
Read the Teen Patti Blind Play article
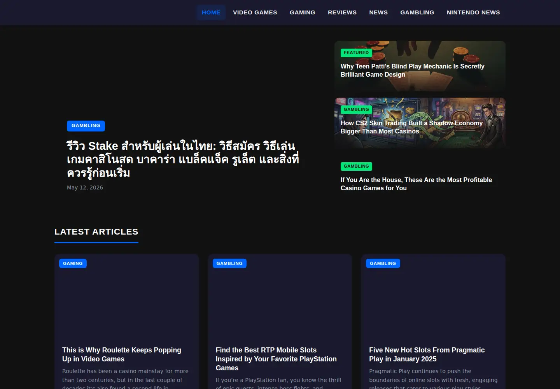pos(412,70)
